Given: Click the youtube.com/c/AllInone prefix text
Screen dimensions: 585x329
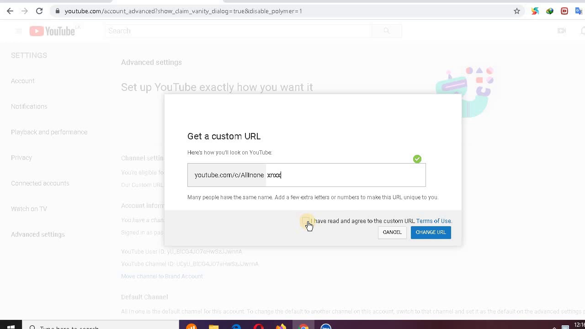Looking at the screenshot, I should pyautogui.click(x=229, y=175).
